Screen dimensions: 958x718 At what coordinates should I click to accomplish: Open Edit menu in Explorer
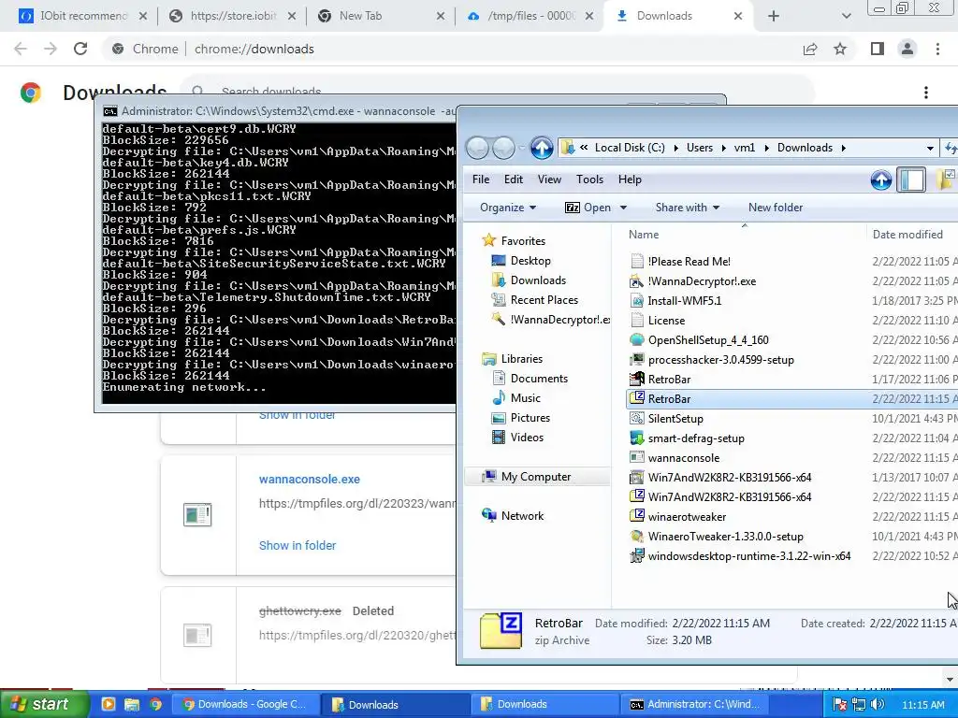pos(514,179)
